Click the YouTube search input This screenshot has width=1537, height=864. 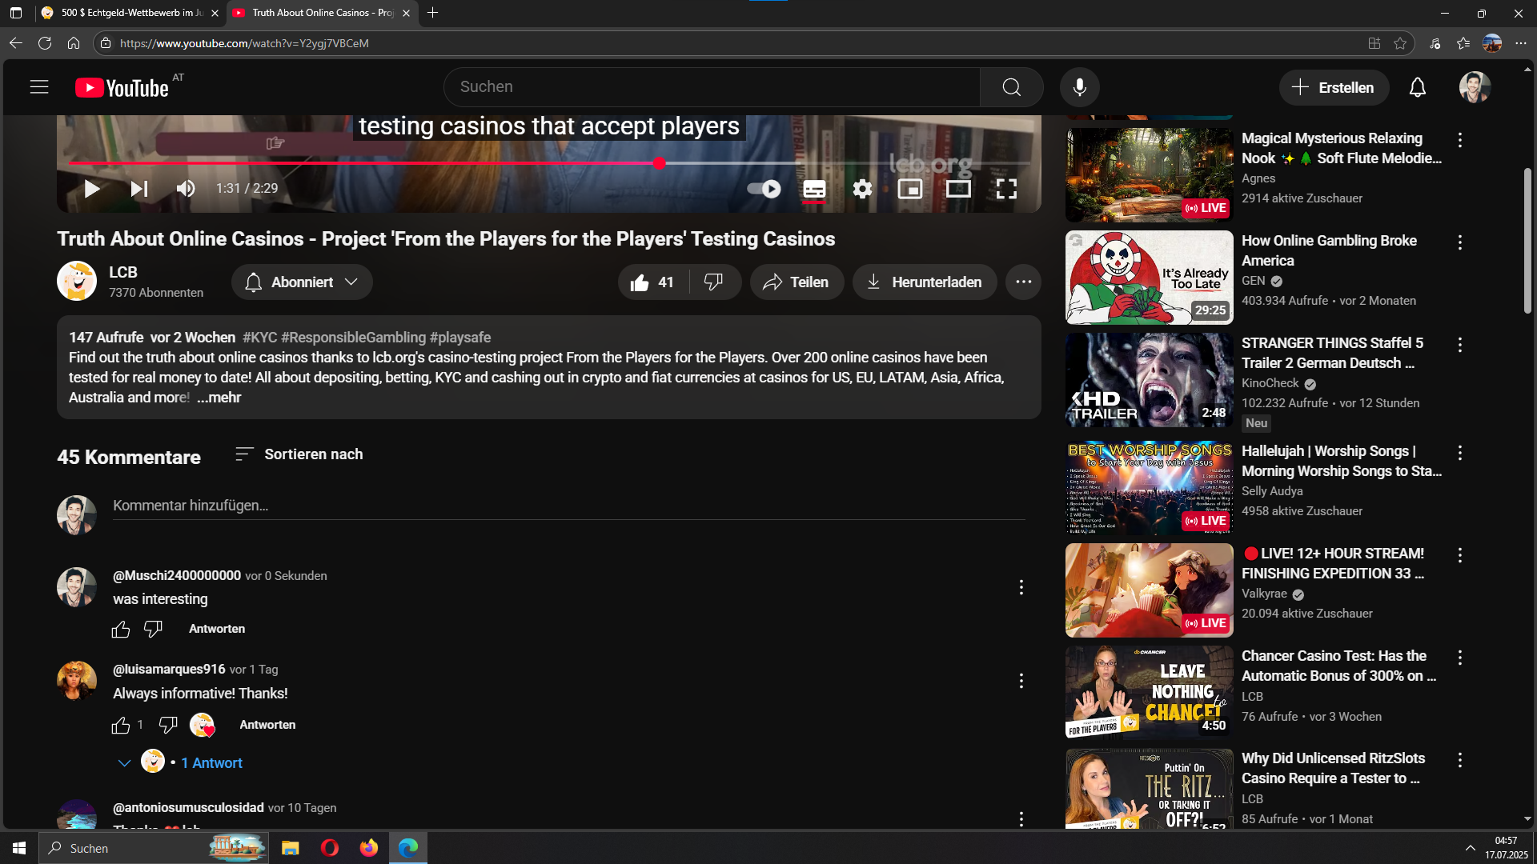pos(712,87)
